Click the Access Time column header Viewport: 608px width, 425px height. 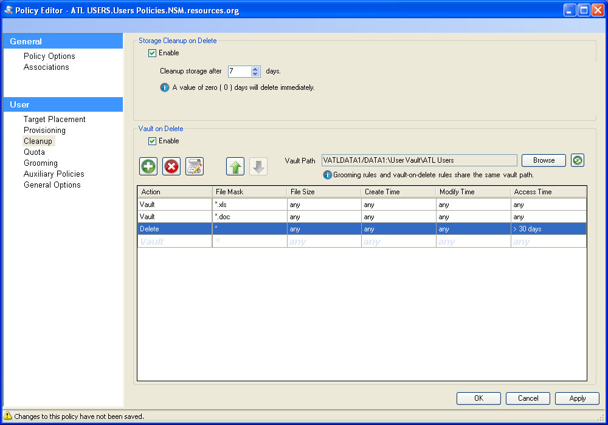coord(548,192)
